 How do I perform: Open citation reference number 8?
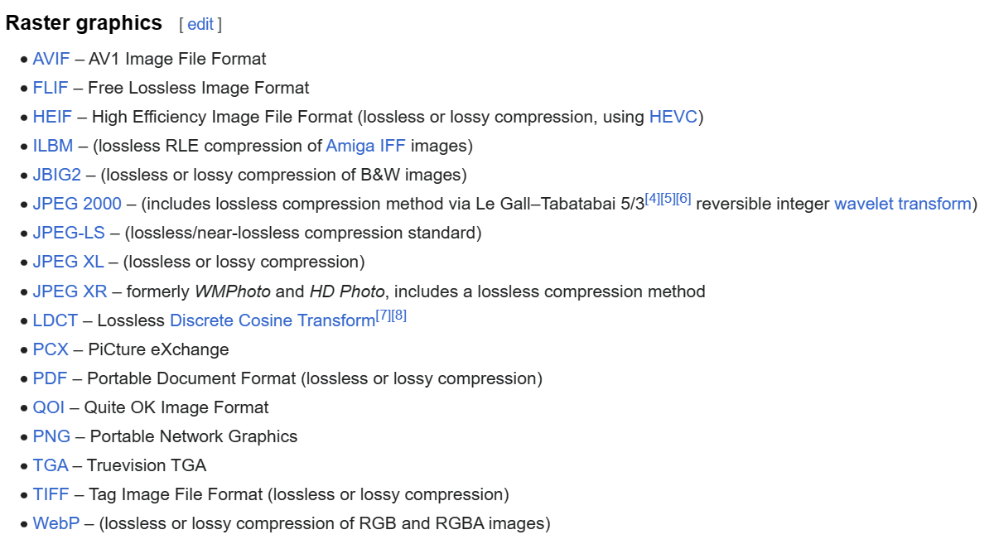[x=398, y=315]
